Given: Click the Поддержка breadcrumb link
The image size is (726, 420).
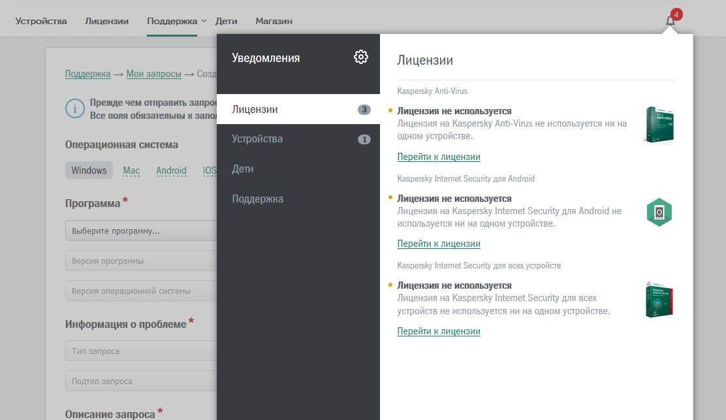Looking at the screenshot, I should 87,74.
